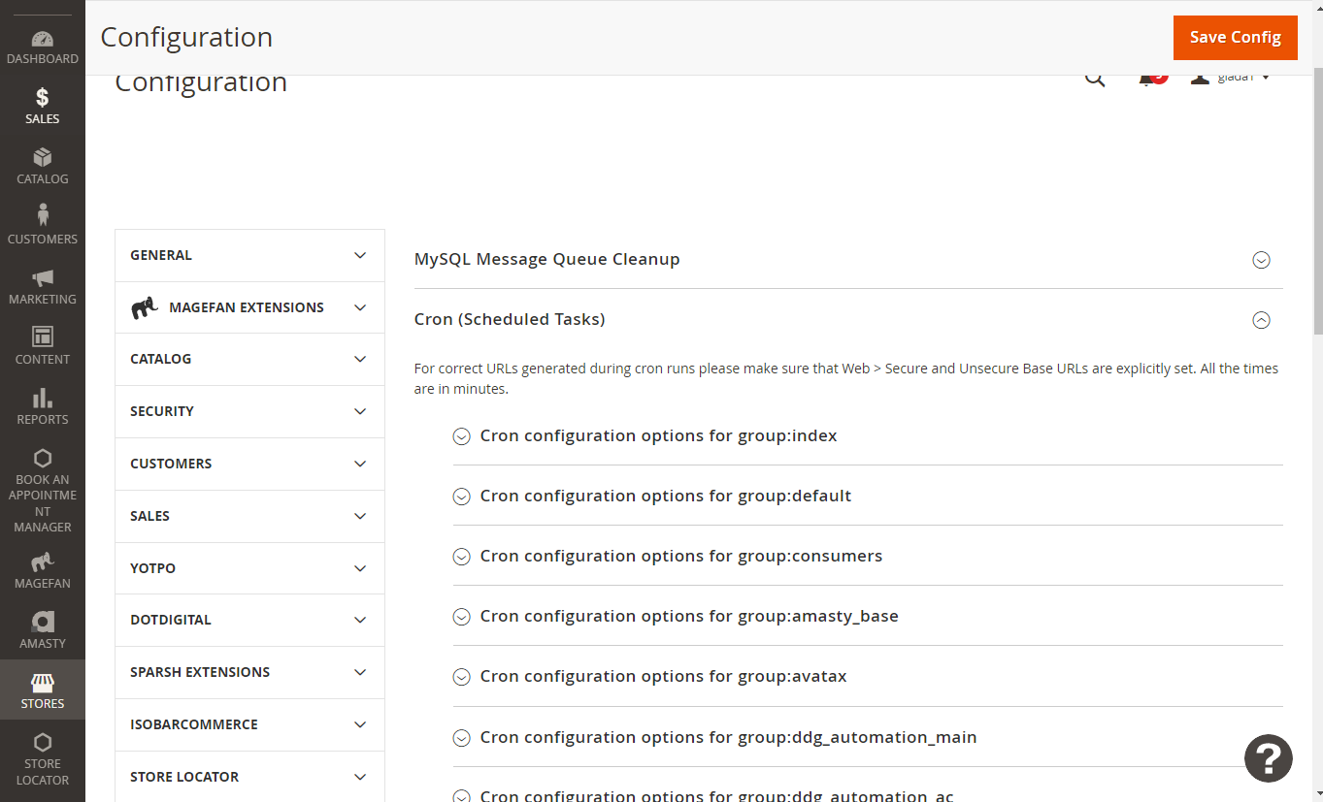Screen dimensions: 1323x802
Task: Expand cron options for group:avatax
Action: point(868,676)
